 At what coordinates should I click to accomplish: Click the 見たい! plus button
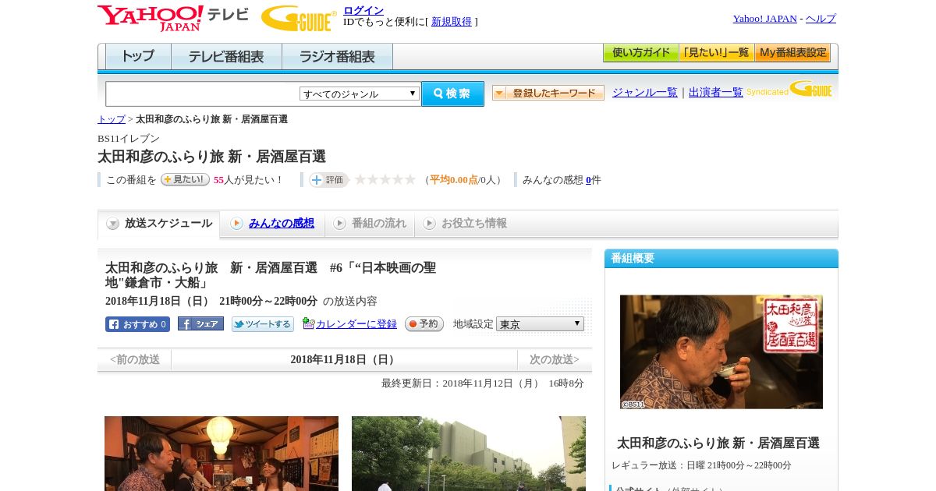[185, 179]
